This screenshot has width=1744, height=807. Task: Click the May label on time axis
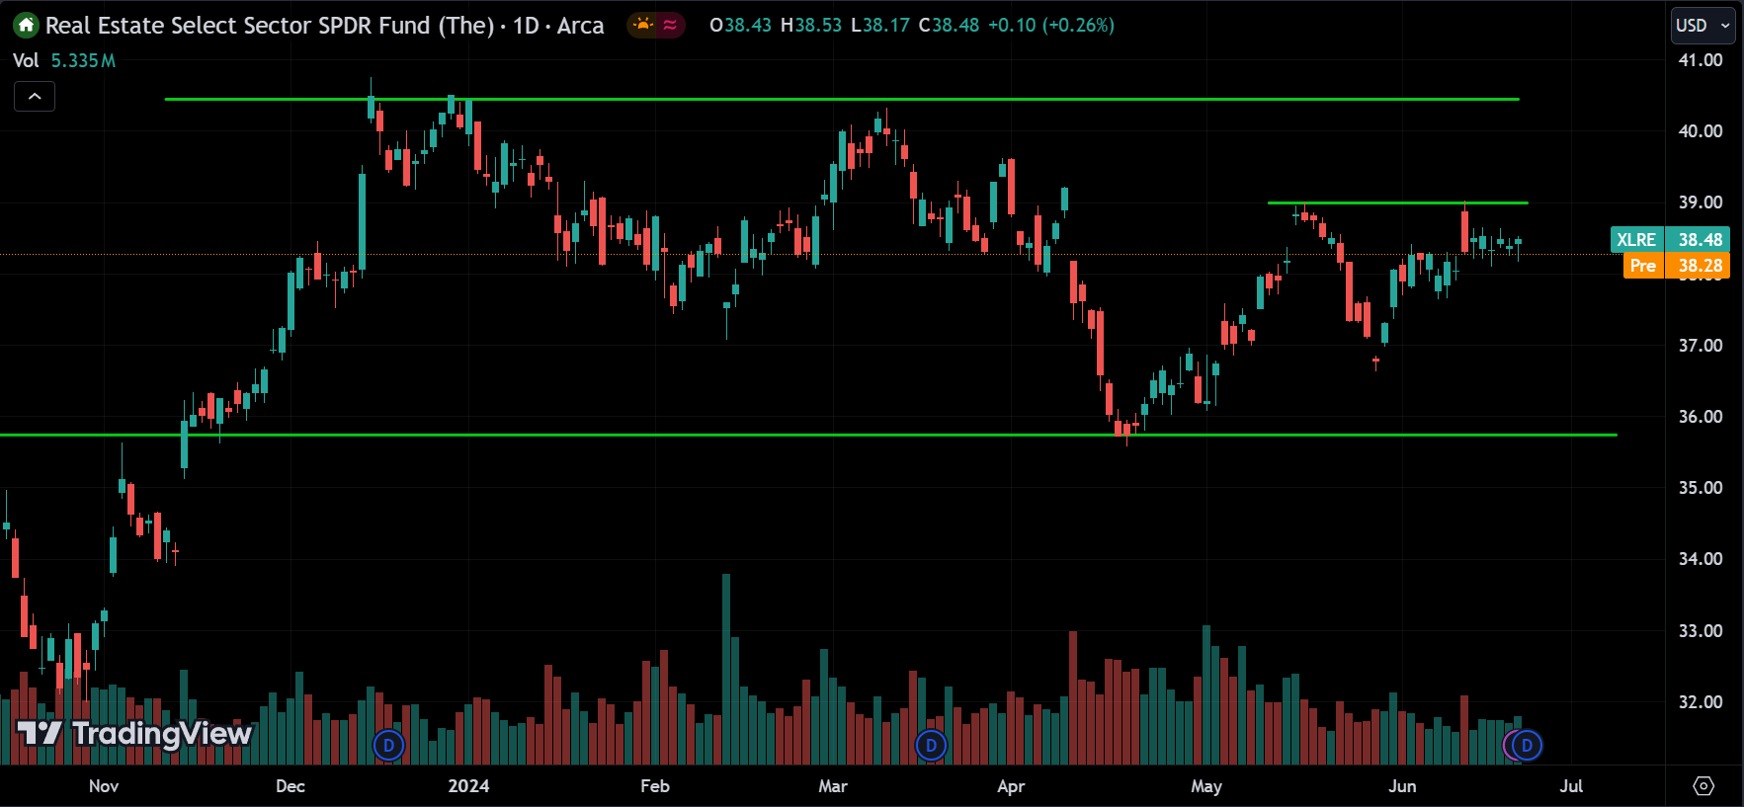point(1206,786)
